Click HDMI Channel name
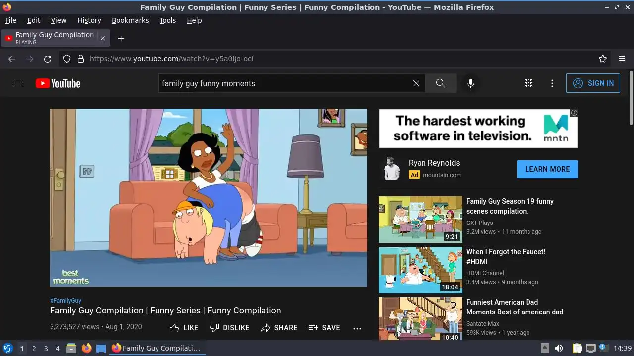This screenshot has width=634, height=356. pyautogui.click(x=485, y=273)
